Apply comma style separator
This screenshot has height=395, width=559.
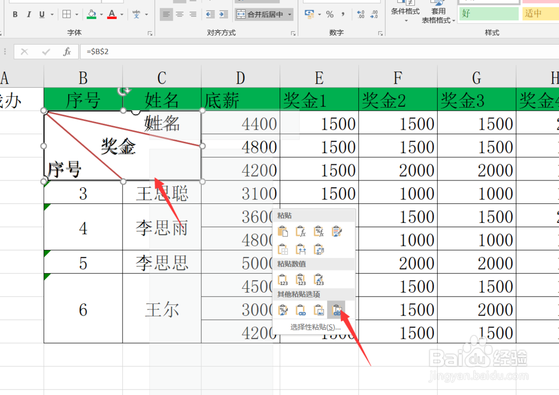coord(343,15)
